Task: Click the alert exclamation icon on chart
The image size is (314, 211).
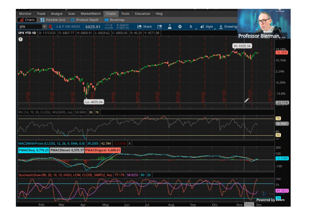Action: (x=21, y=39)
